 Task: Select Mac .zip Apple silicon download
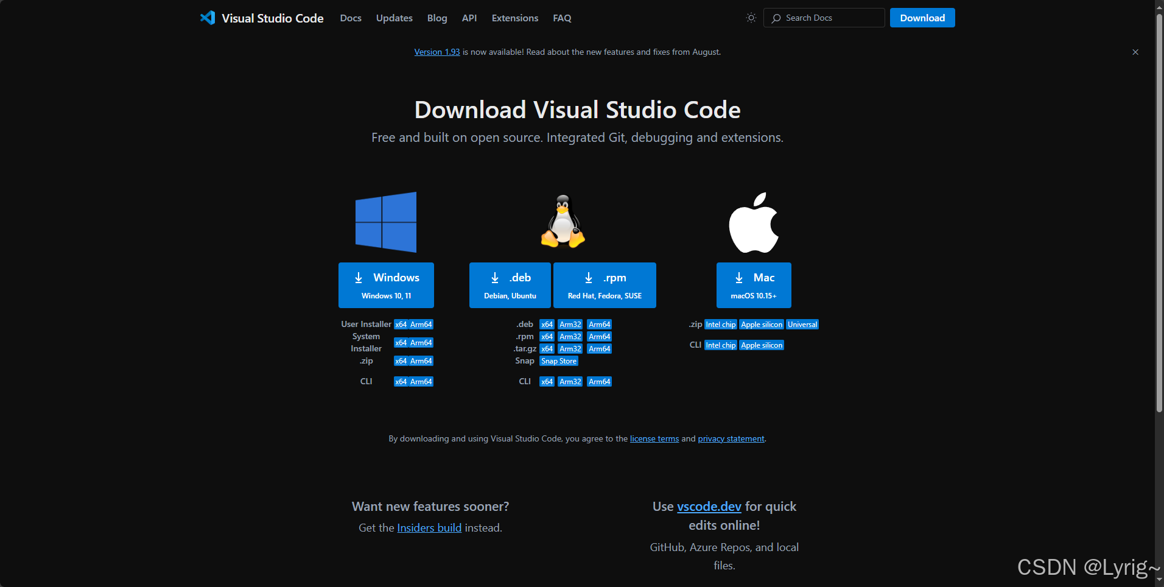pos(762,325)
